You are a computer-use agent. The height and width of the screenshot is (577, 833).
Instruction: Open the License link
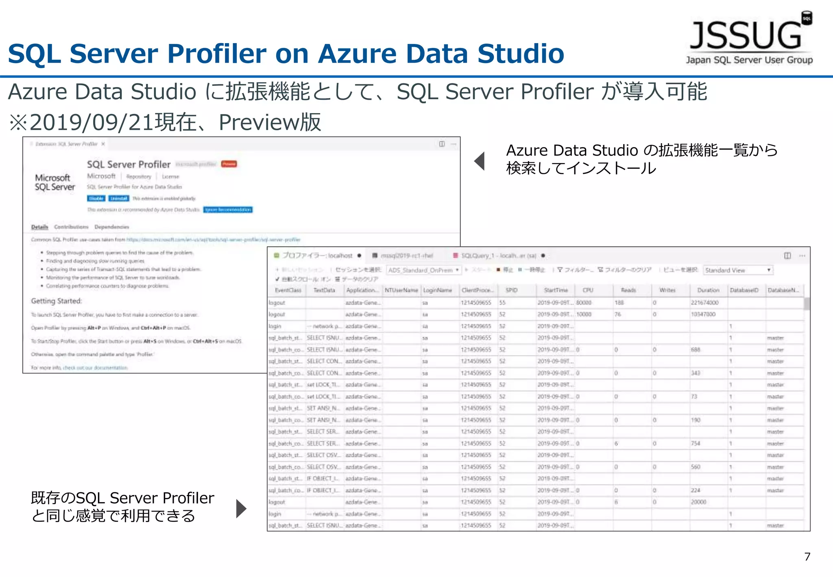170,177
